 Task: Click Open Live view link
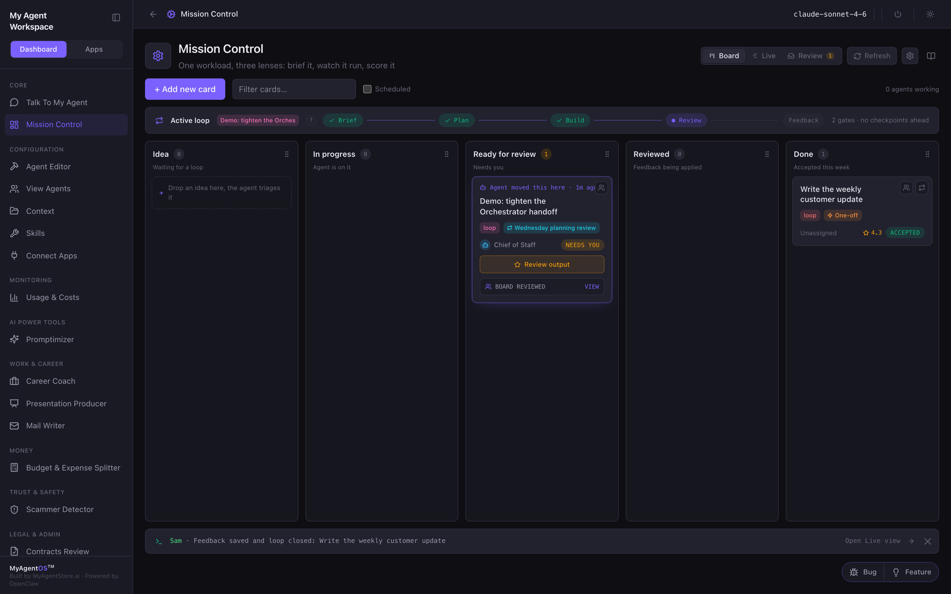tap(879, 541)
